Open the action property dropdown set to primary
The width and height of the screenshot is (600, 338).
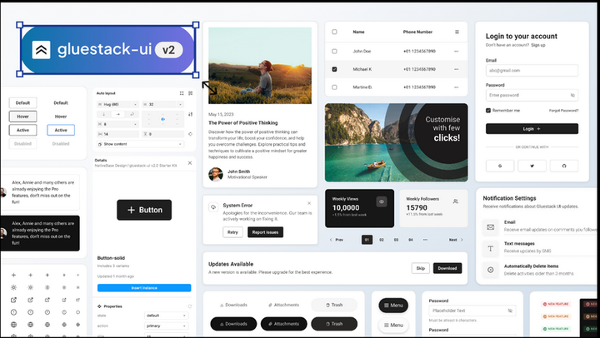167,326
